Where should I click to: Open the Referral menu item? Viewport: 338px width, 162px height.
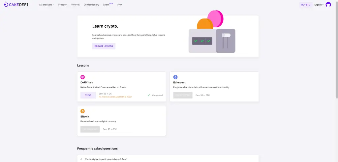click(x=75, y=5)
